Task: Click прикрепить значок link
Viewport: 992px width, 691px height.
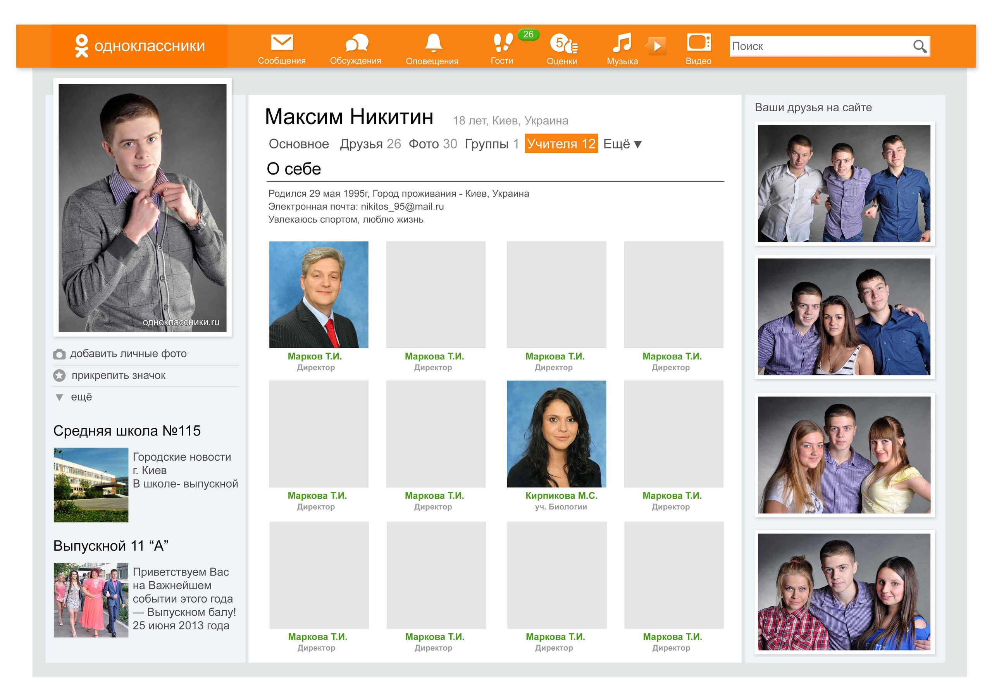Action: pos(119,375)
